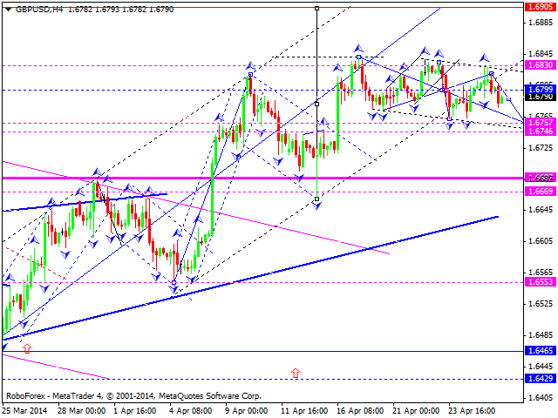Click the red 1.6905 price label

(x=541, y=6)
